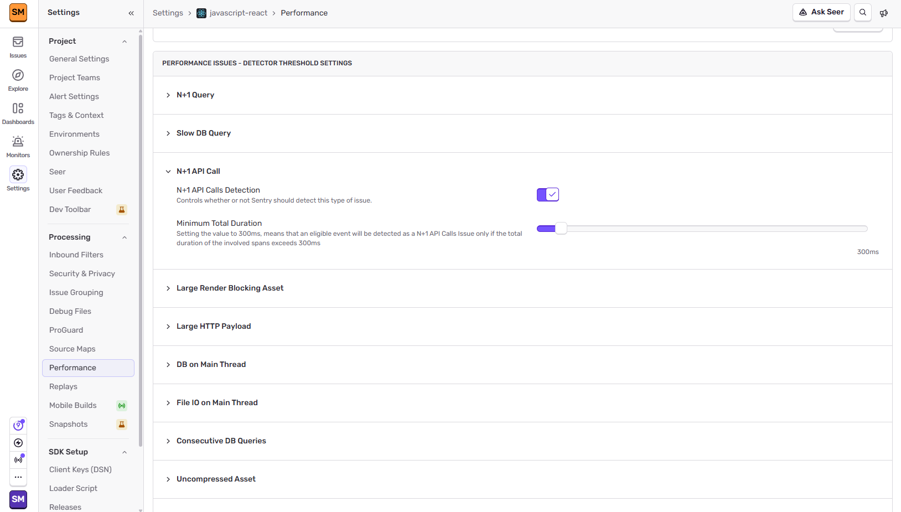
Task: Open Alert Settings page
Action: (88, 97)
